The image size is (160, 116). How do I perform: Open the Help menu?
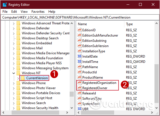click(52, 12)
